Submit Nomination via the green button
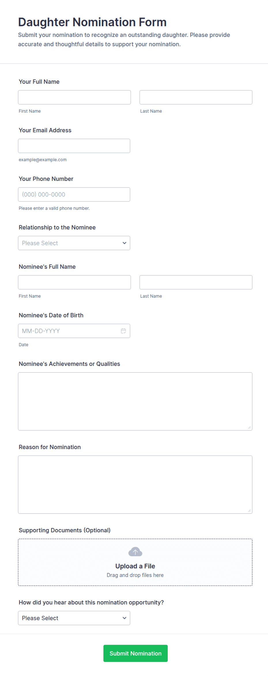 pyautogui.click(x=135, y=653)
